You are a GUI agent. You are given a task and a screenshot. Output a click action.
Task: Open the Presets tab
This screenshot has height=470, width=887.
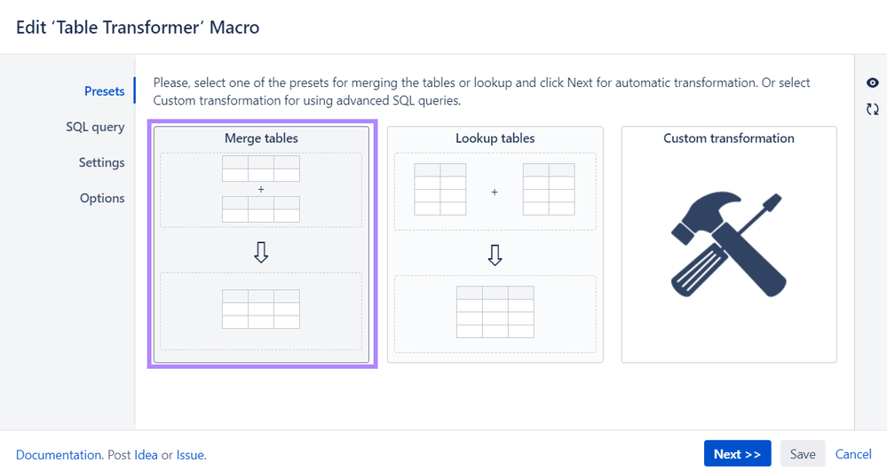tap(104, 91)
